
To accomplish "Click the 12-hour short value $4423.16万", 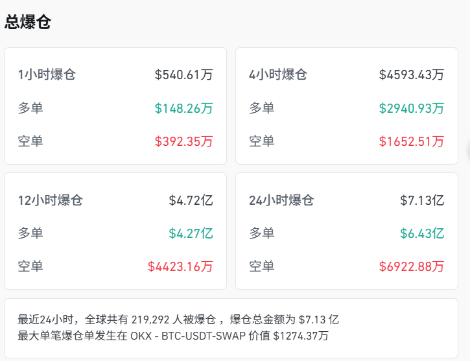I will tap(180, 266).
